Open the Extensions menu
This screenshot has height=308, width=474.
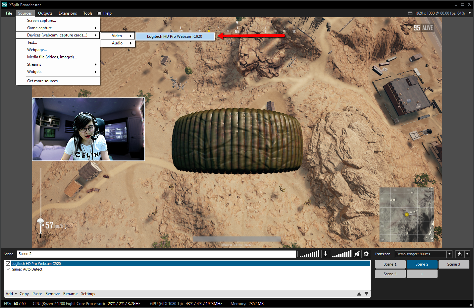pyautogui.click(x=68, y=13)
